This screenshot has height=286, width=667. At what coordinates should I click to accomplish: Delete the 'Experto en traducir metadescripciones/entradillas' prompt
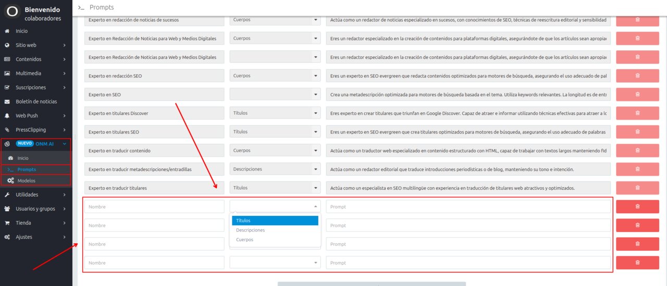637,169
